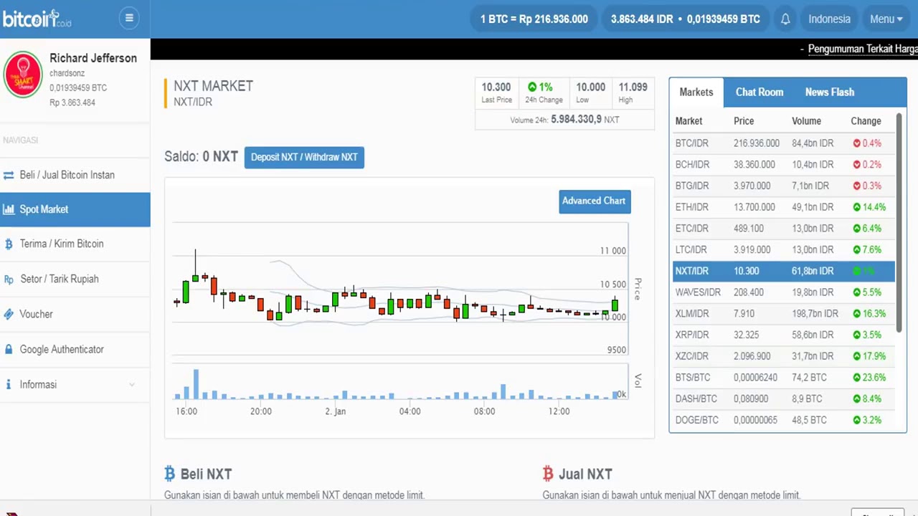Select the BTC/IDR market row
Viewport: 918px width, 516px height.
pos(784,143)
